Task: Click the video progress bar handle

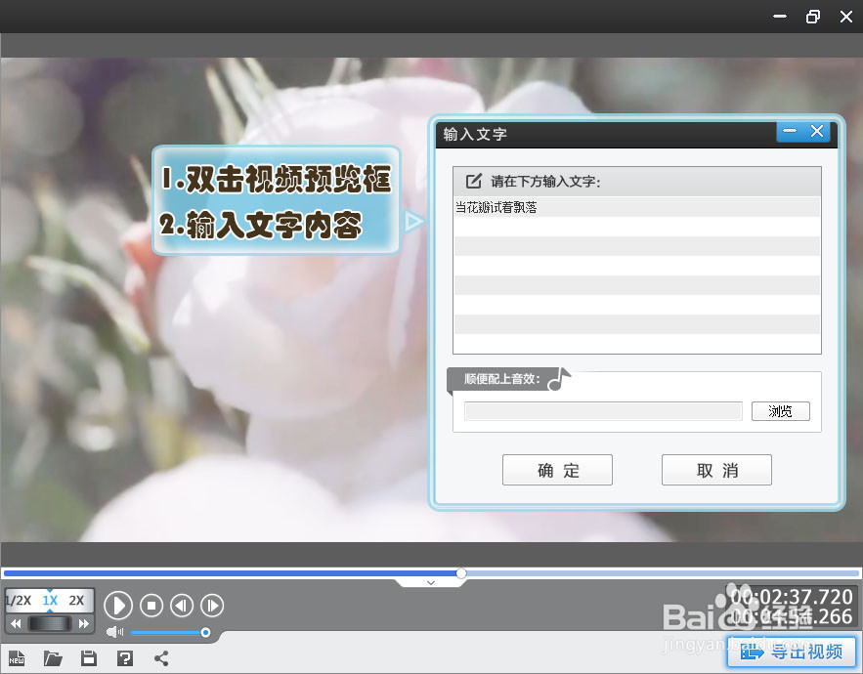Action: pyautogui.click(x=461, y=573)
